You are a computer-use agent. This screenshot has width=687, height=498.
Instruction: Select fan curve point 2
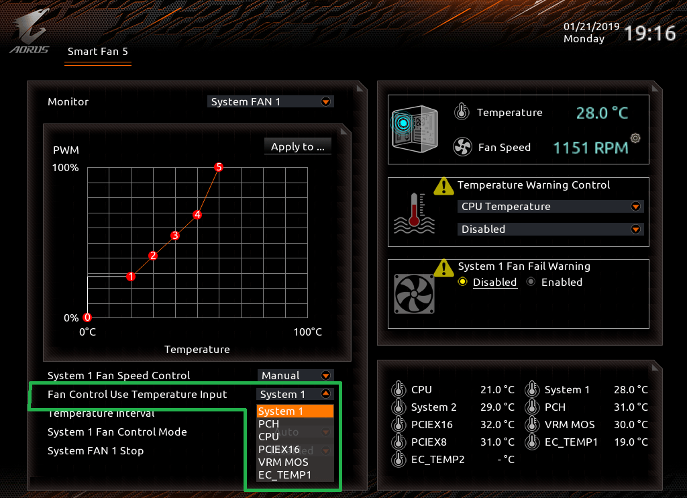click(x=152, y=256)
